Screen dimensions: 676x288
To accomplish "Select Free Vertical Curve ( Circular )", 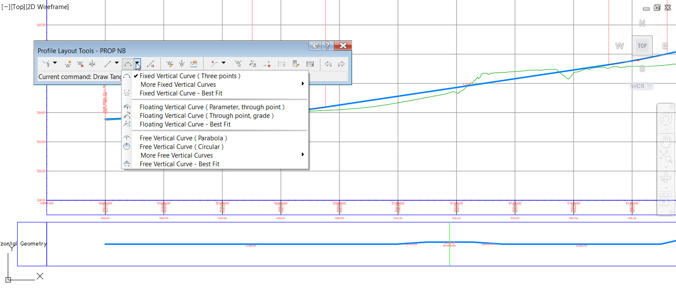I will [182, 146].
